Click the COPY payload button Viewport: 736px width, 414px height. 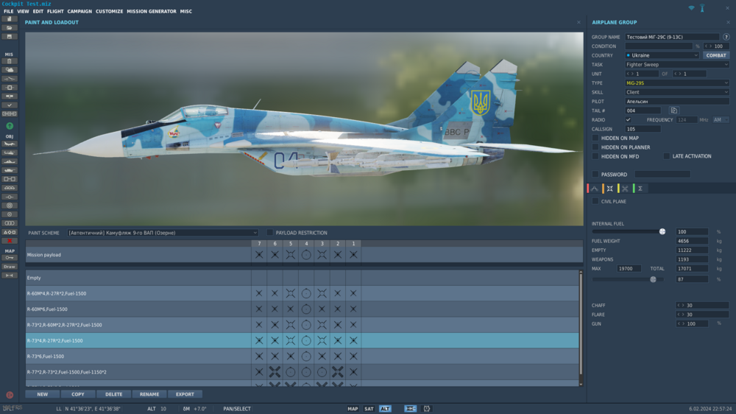coord(78,394)
